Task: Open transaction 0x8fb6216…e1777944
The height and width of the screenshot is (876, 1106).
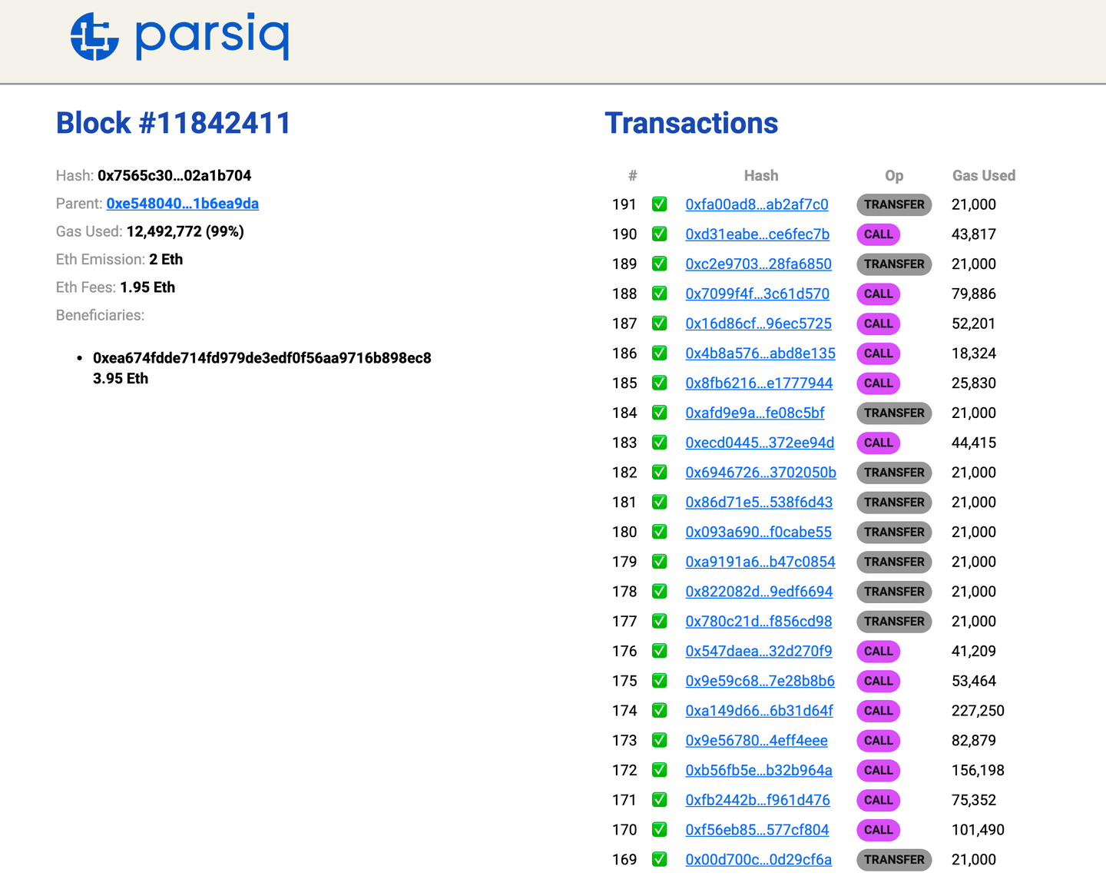Action: [x=759, y=383]
